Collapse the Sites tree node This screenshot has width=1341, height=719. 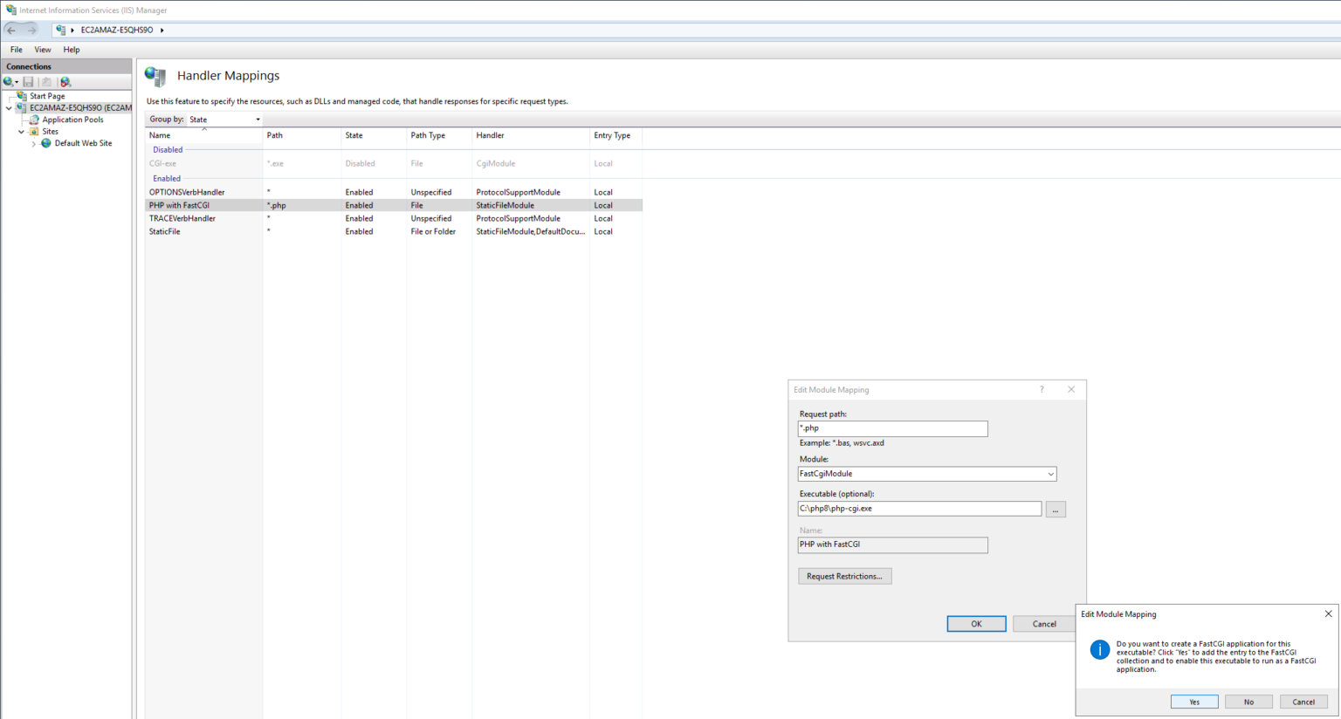[x=20, y=131]
